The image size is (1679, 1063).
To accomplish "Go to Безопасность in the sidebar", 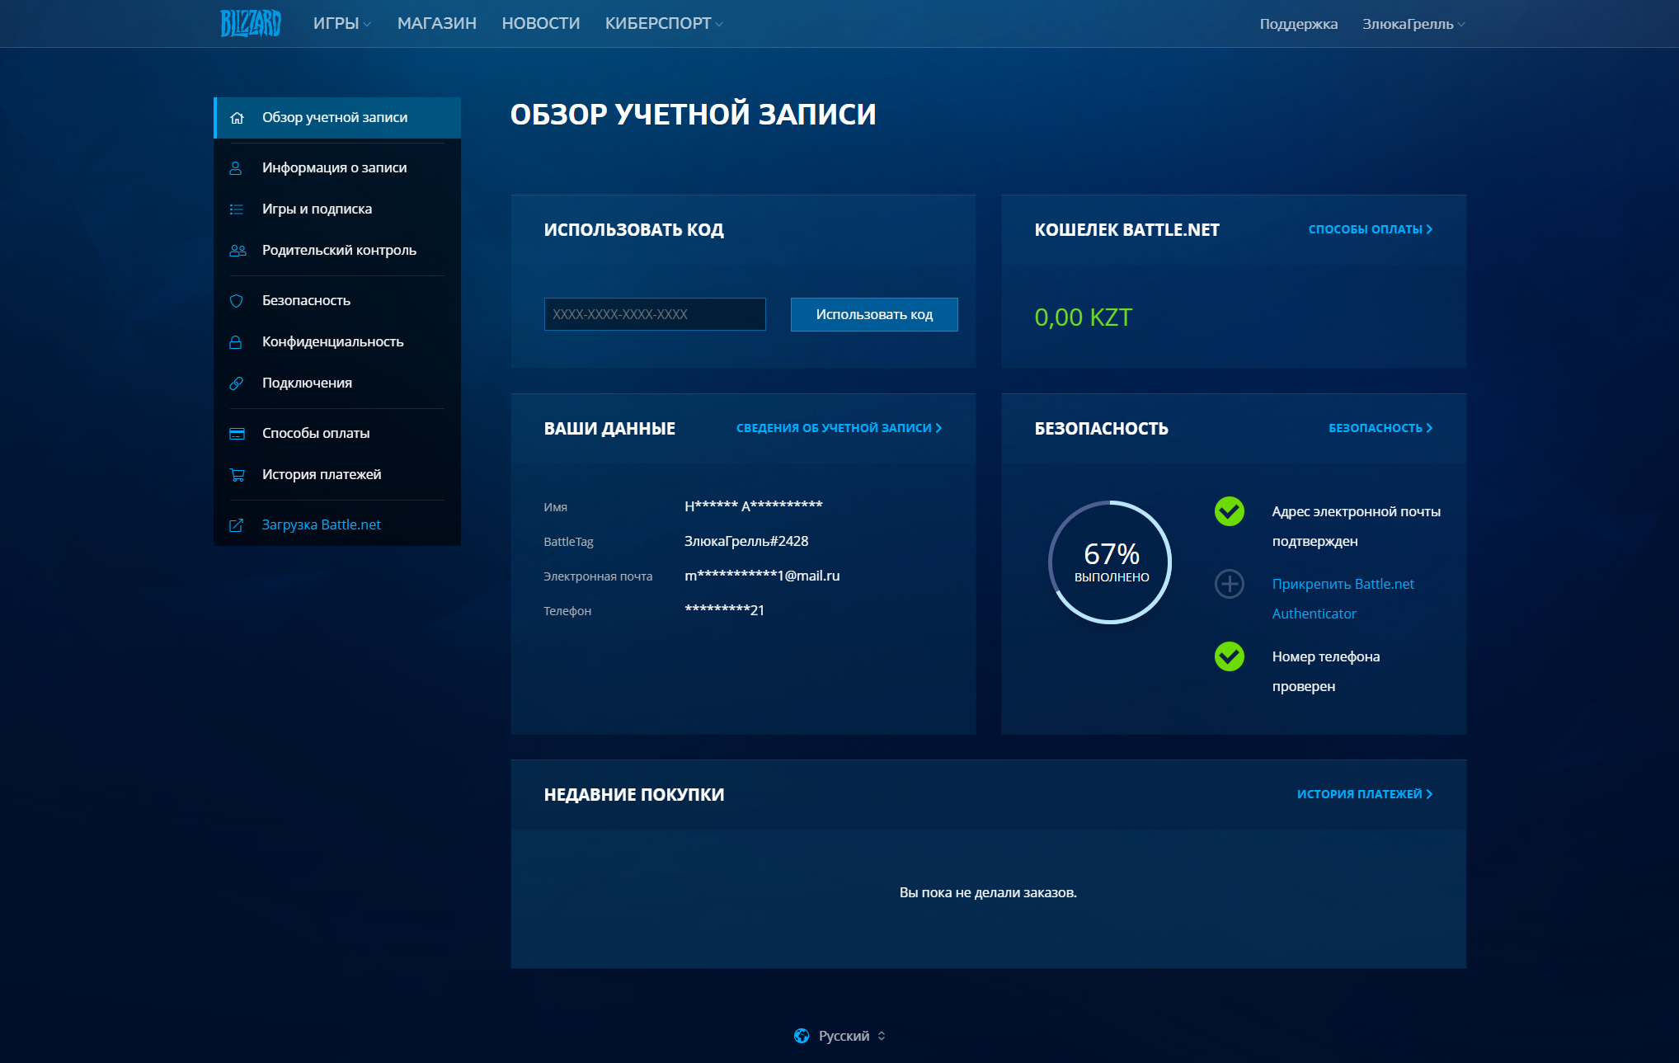I will pyautogui.click(x=337, y=301).
